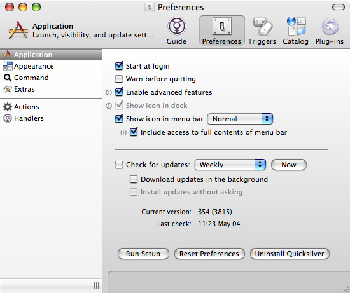The width and height of the screenshot is (350, 293).
Task: Uncheck Show icon in menu bar
Action: coord(119,118)
